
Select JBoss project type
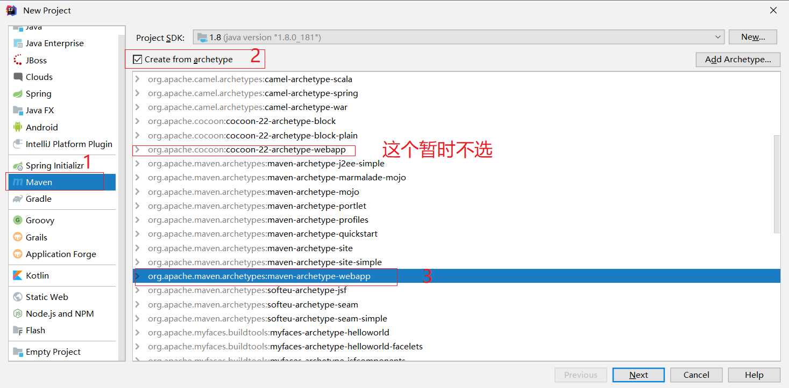(x=62, y=60)
